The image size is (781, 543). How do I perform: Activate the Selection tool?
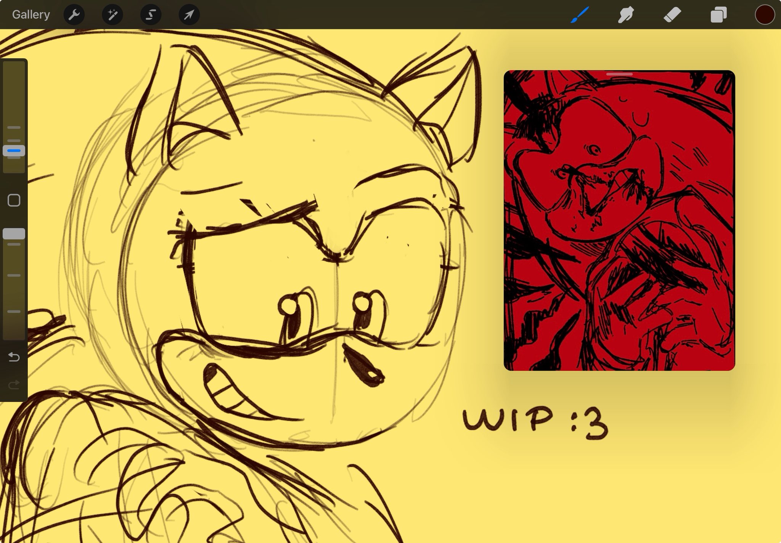click(x=151, y=15)
